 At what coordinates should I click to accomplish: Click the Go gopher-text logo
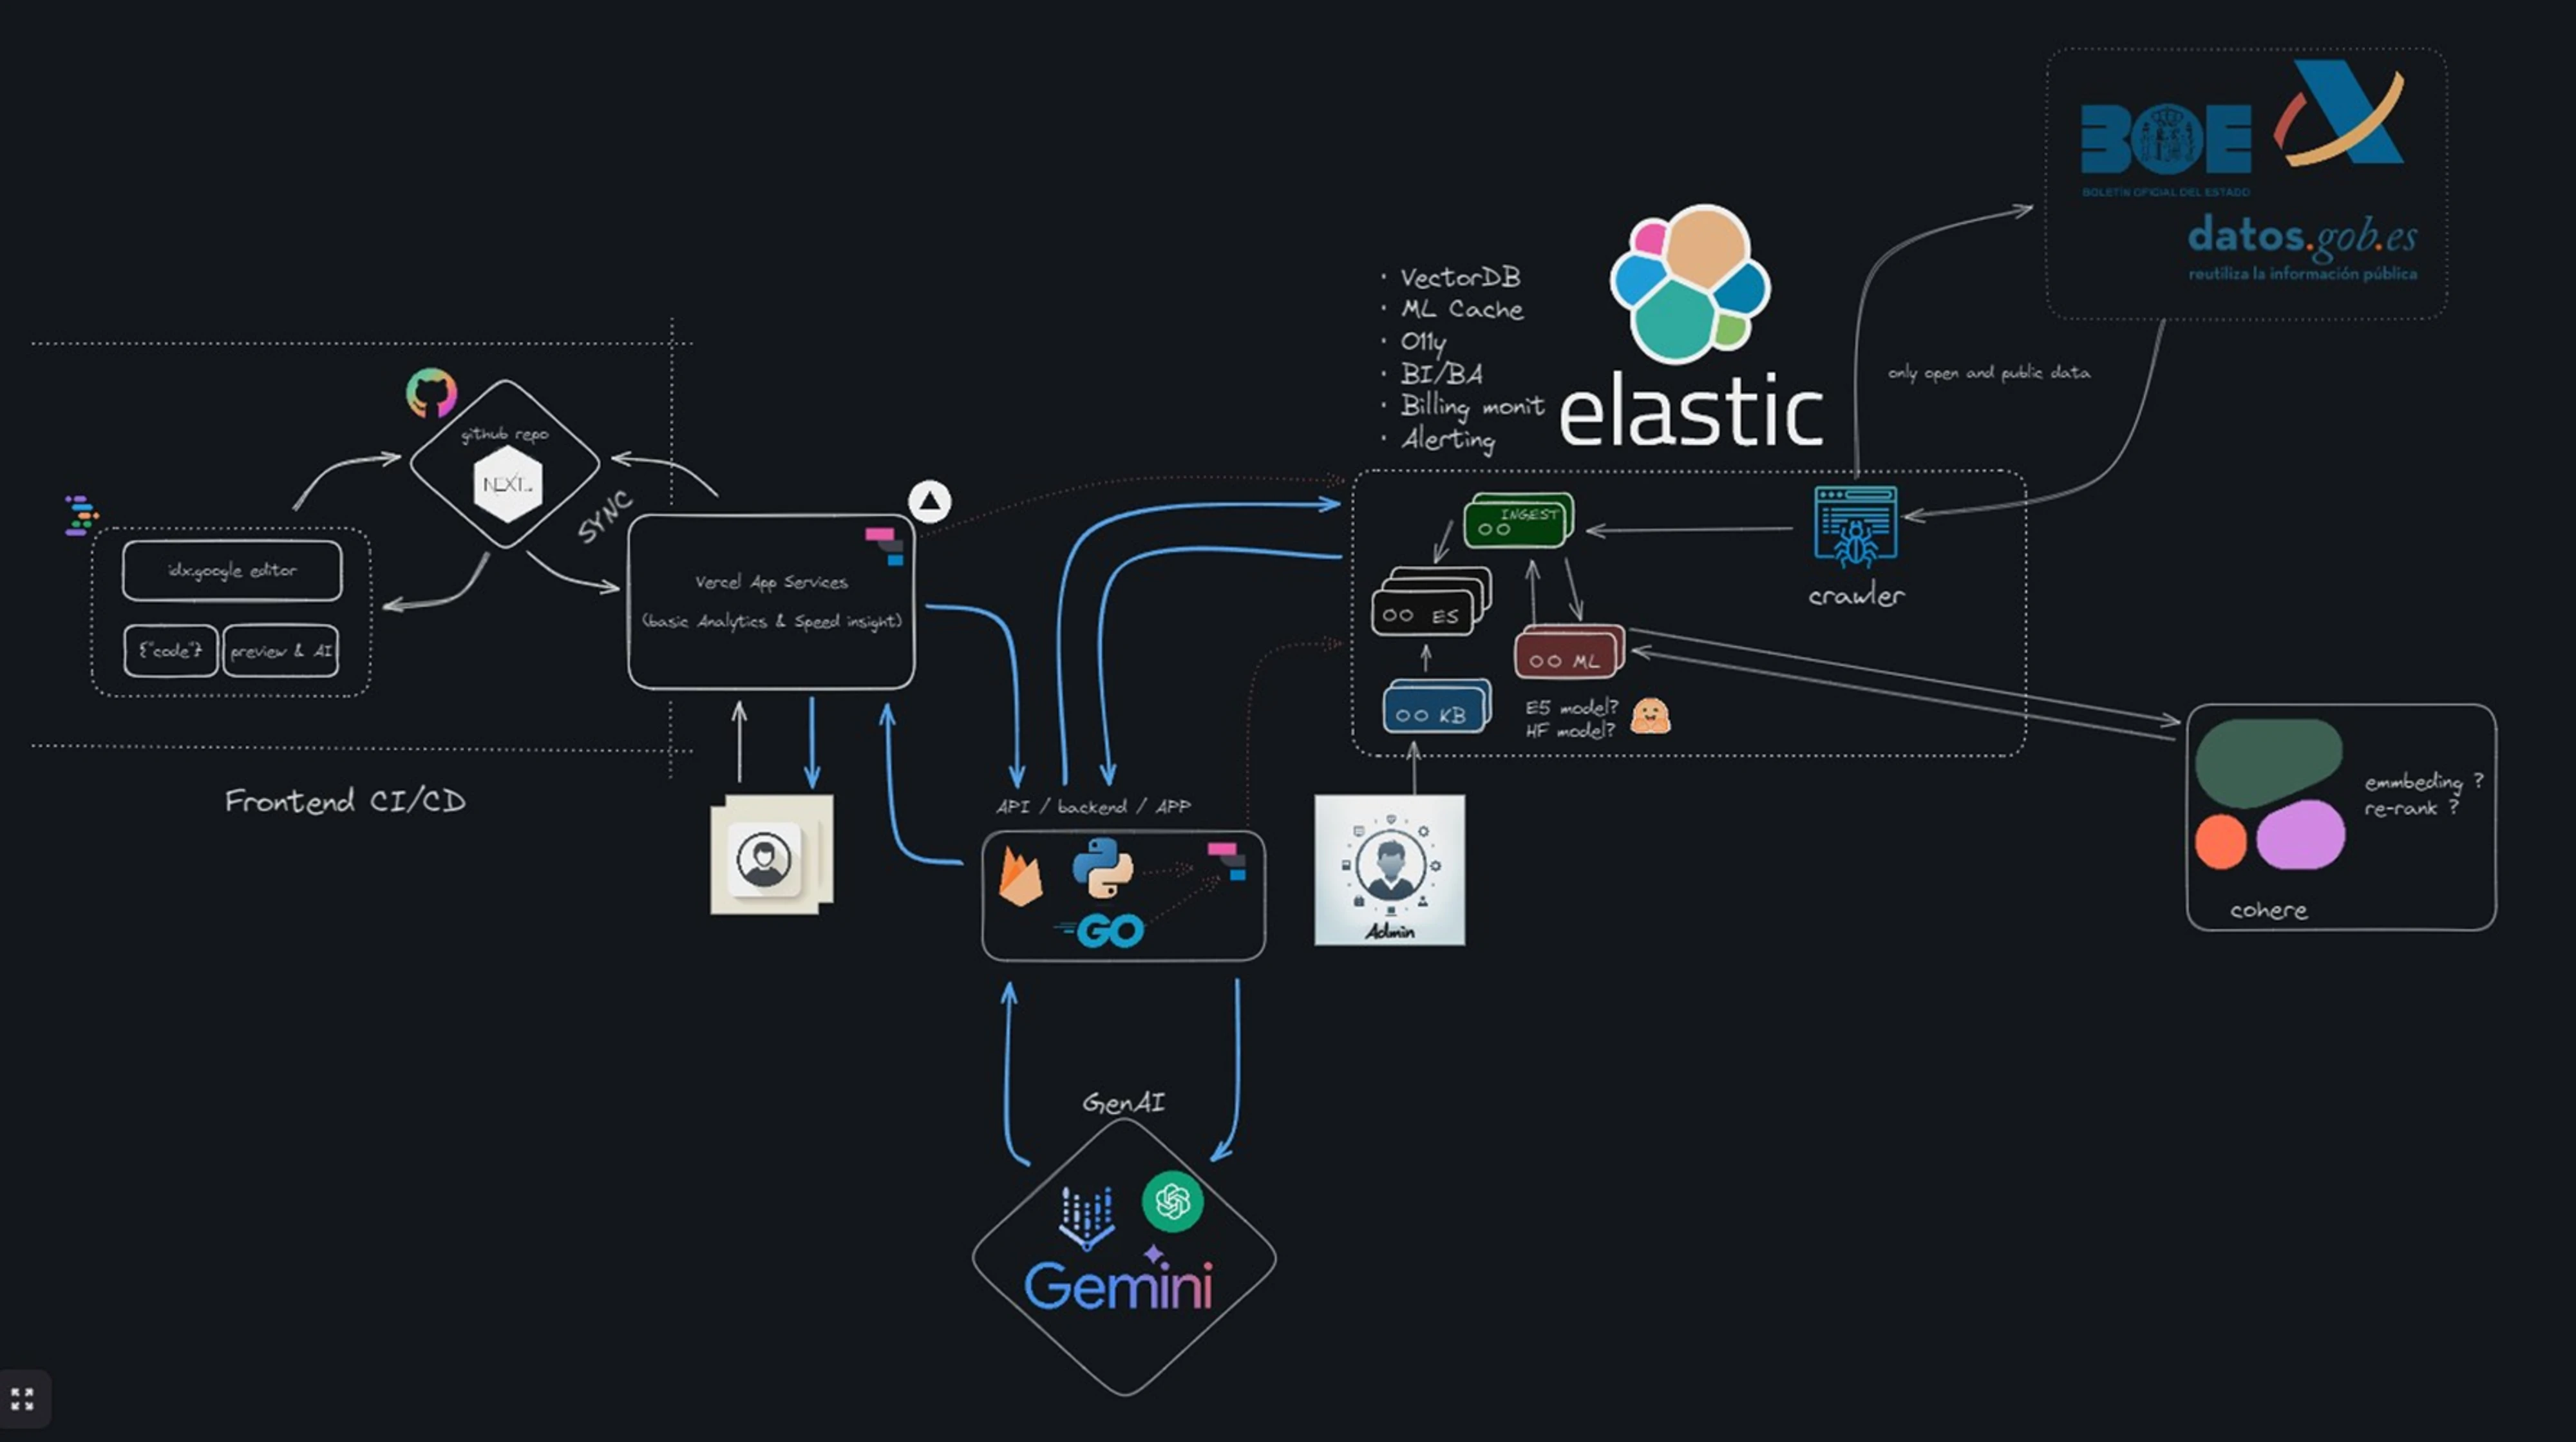tap(1099, 932)
